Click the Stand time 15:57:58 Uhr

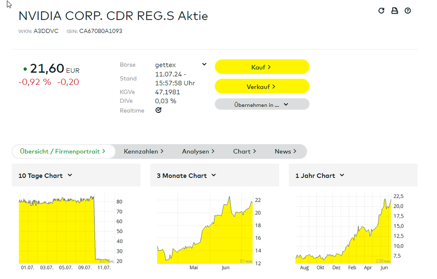coord(175,83)
